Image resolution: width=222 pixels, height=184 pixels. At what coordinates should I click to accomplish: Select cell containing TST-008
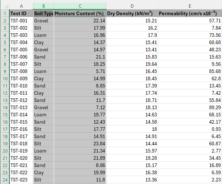21,71
